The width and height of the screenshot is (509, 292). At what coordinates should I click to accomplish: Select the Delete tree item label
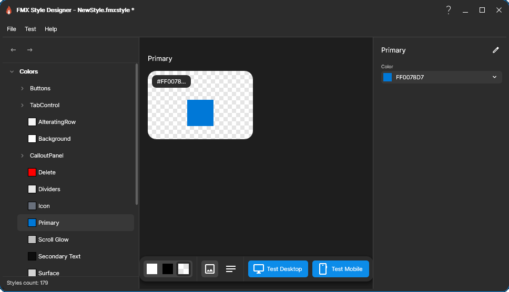(x=47, y=172)
